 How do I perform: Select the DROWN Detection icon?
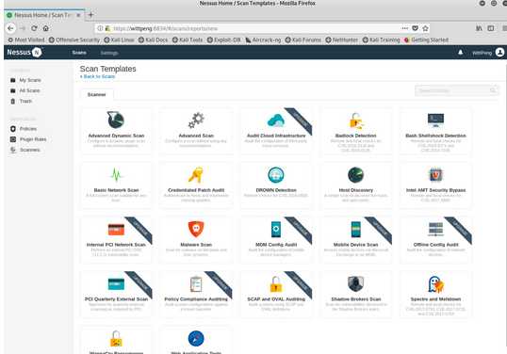pyautogui.click(x=276, y=175)
